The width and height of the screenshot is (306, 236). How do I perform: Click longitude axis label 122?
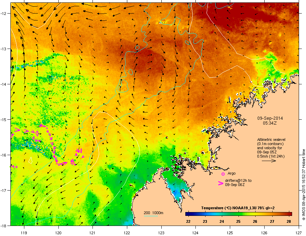click(127, 233)
